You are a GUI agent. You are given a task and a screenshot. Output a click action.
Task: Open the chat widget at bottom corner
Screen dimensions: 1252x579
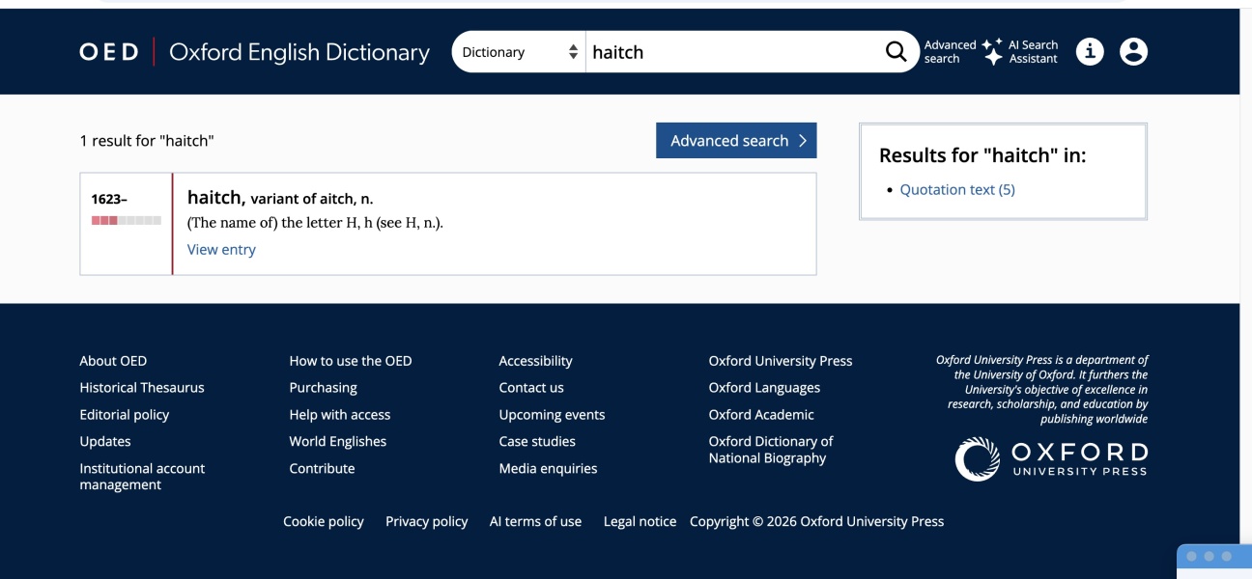coord(1214,562)
